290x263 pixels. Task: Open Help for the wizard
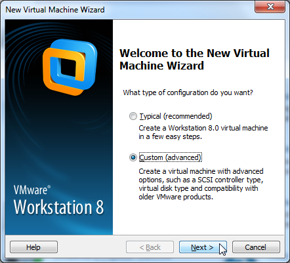pos(33,247)
